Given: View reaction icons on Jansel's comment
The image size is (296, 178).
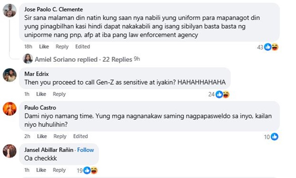Looking at the screenshot, I should coord(91,171).
